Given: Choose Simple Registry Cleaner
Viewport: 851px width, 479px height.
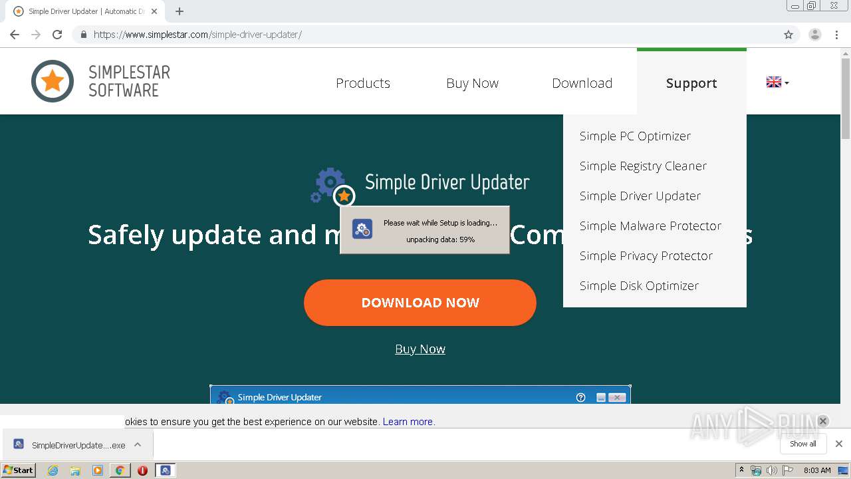Looking at the screenshot, I should click(x=643, y=166).
